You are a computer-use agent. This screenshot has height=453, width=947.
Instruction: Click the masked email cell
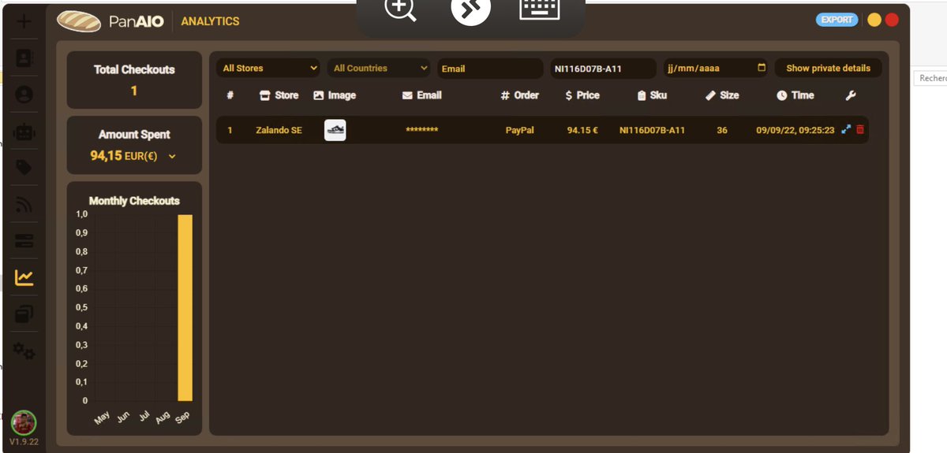tap(421, 131)
